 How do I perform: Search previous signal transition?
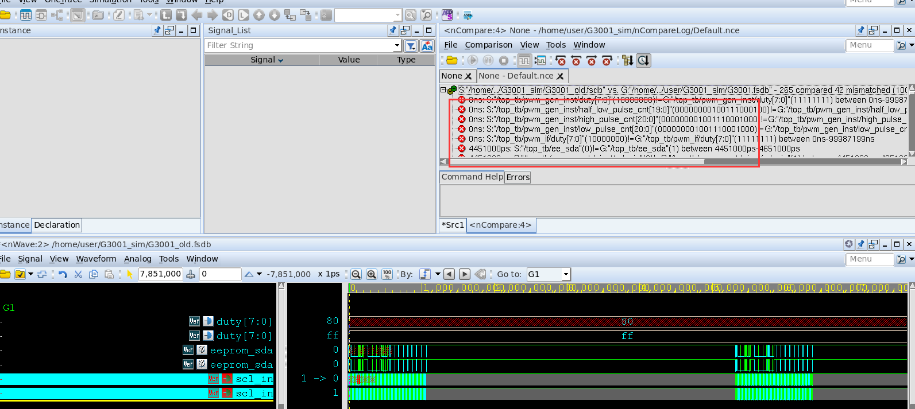coord(449,274)
